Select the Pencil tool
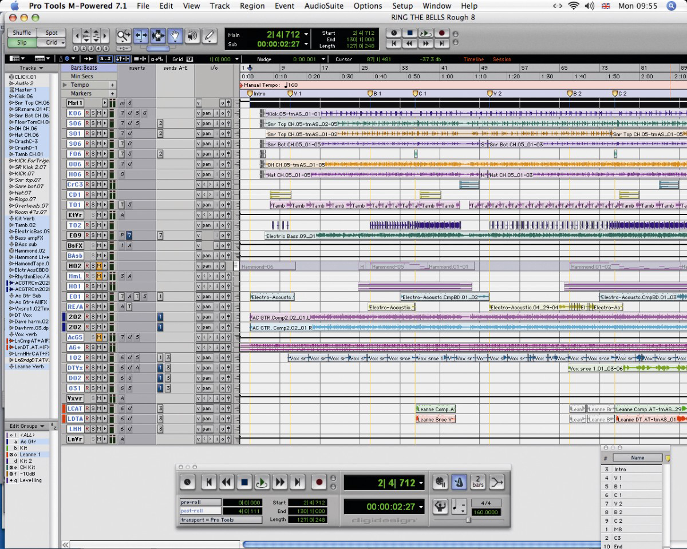The image size is (687, 549). click(209, 36)
